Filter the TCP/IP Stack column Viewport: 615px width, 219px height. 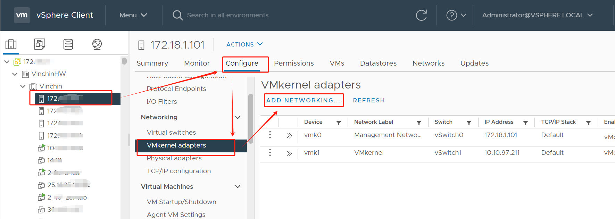[x=588, y=123]
